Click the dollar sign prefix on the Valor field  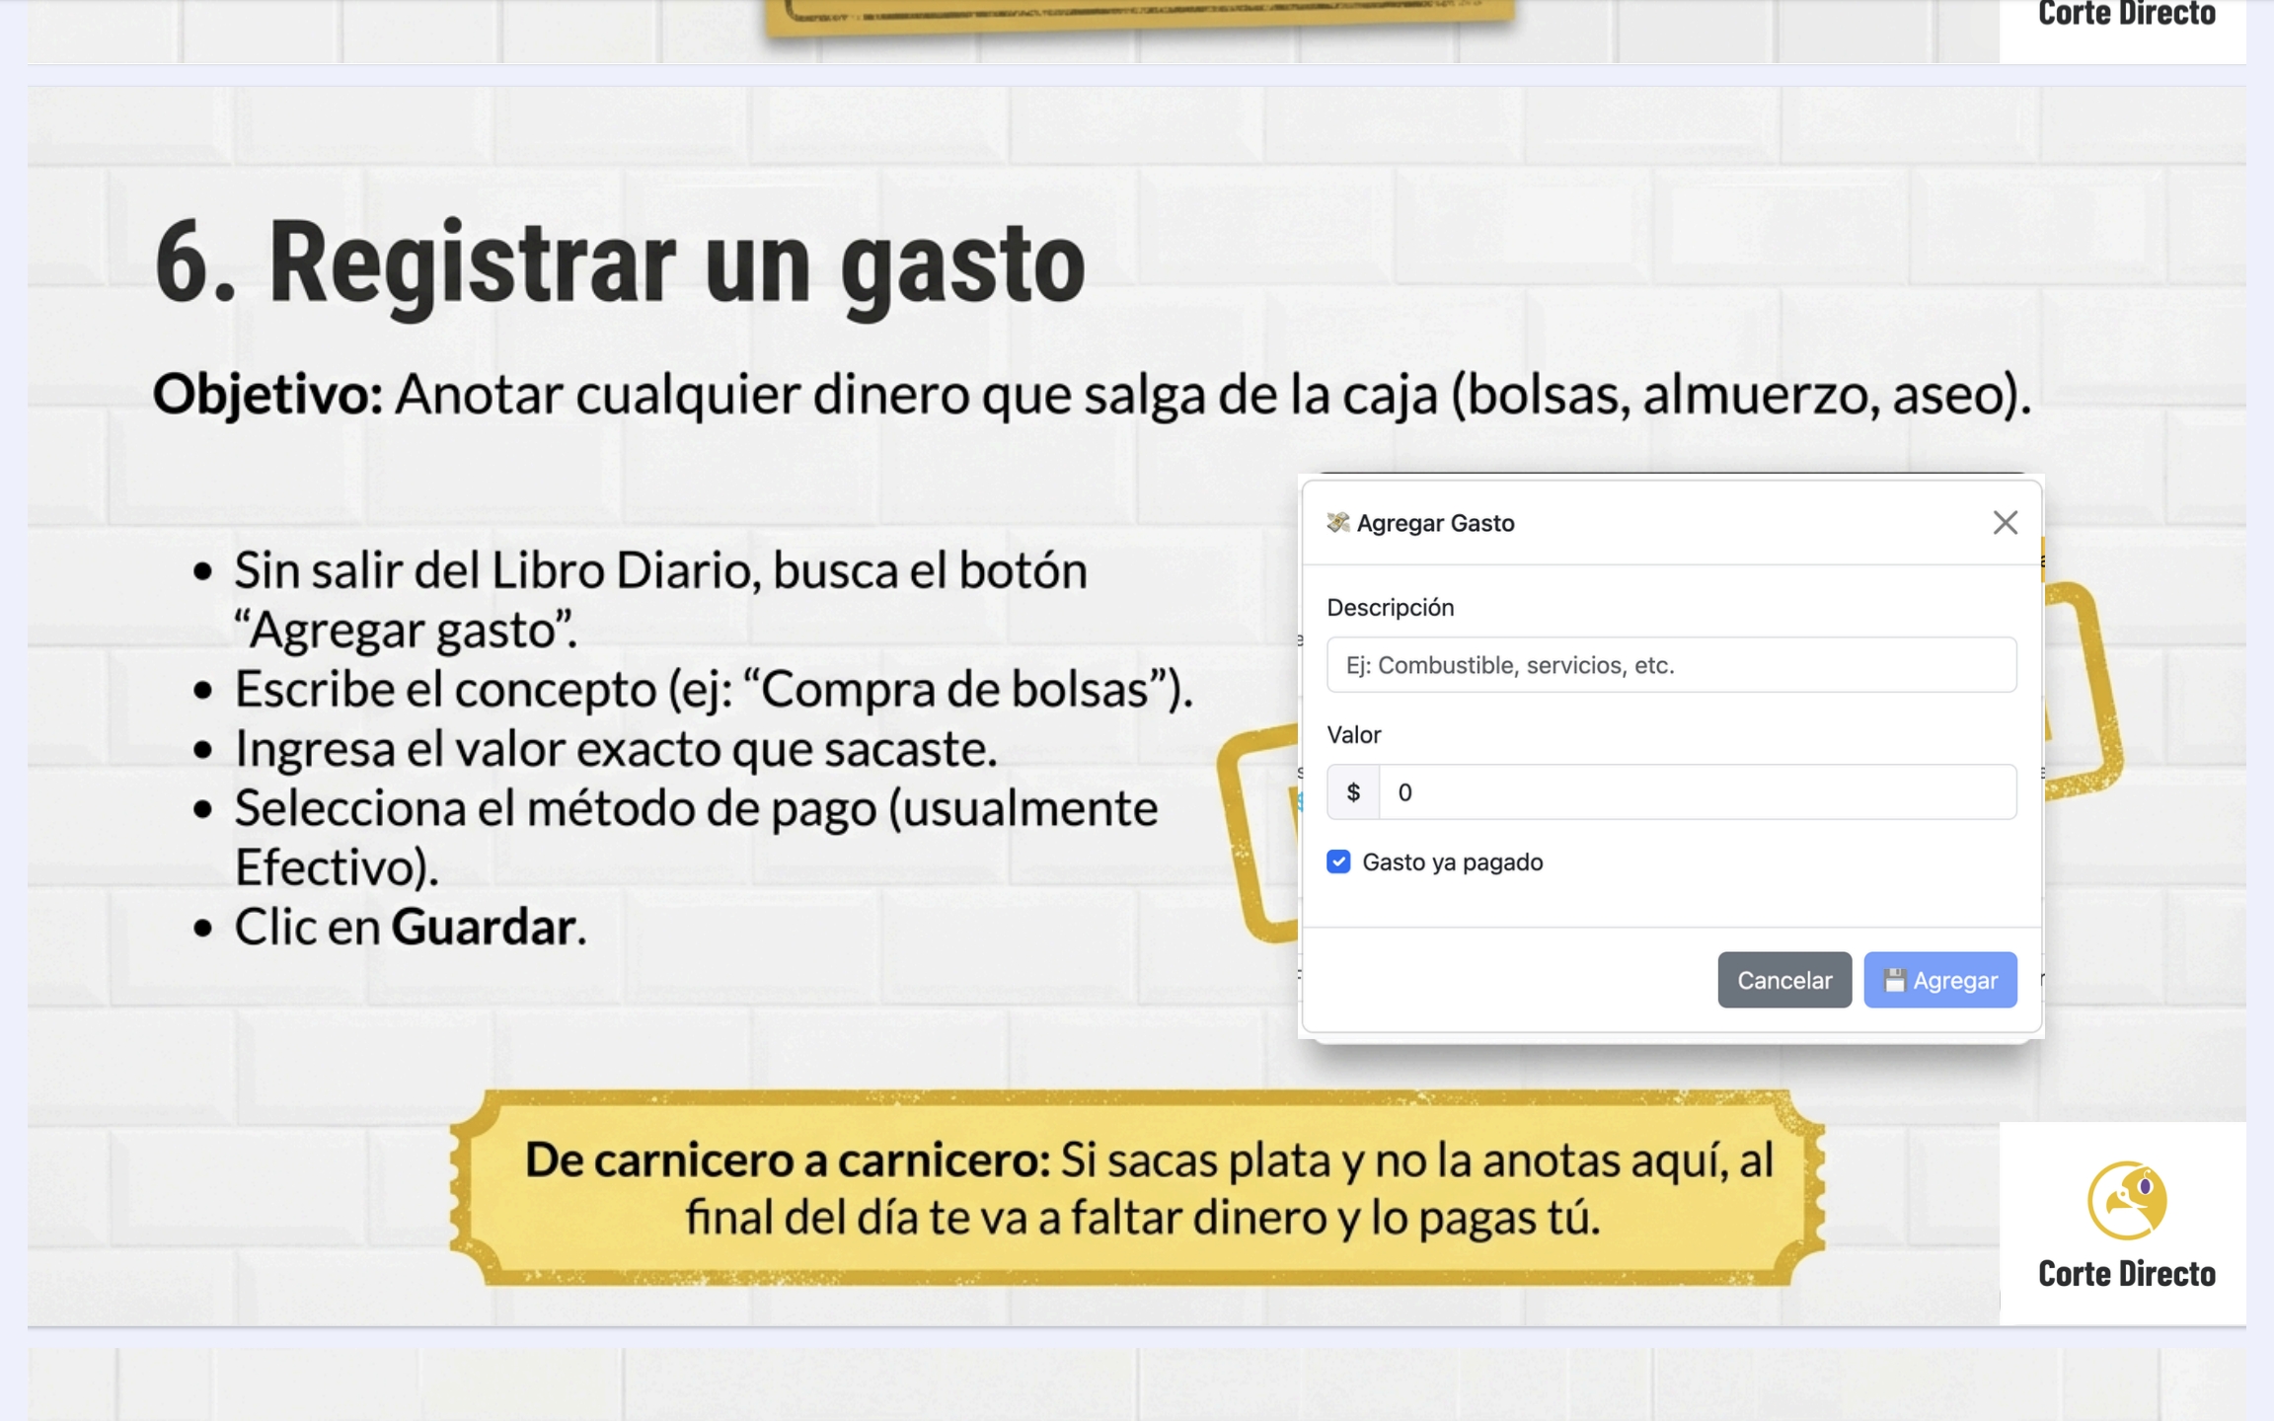click(1353, 791)
